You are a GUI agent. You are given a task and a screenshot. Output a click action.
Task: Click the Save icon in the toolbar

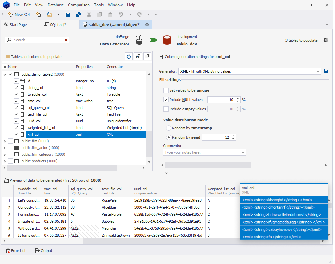(x=68, y=15)
